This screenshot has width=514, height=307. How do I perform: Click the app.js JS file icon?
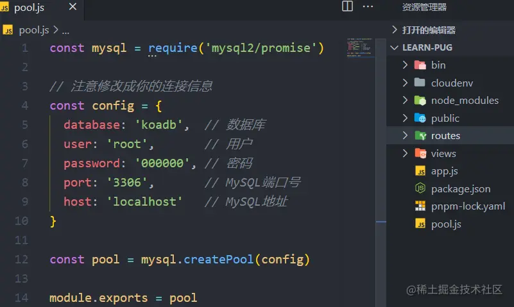click(x=420, y=171)
